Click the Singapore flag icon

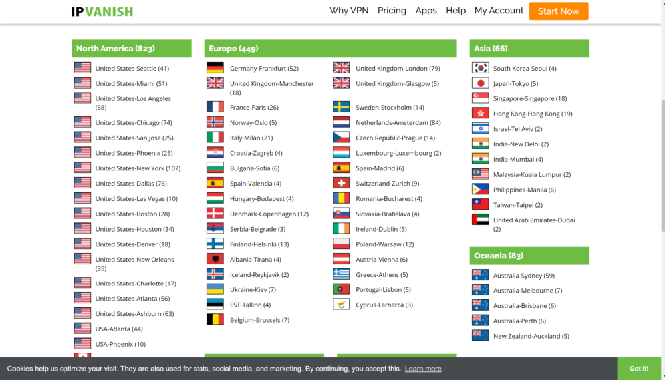pyautogui.click(x=481, y=98)
